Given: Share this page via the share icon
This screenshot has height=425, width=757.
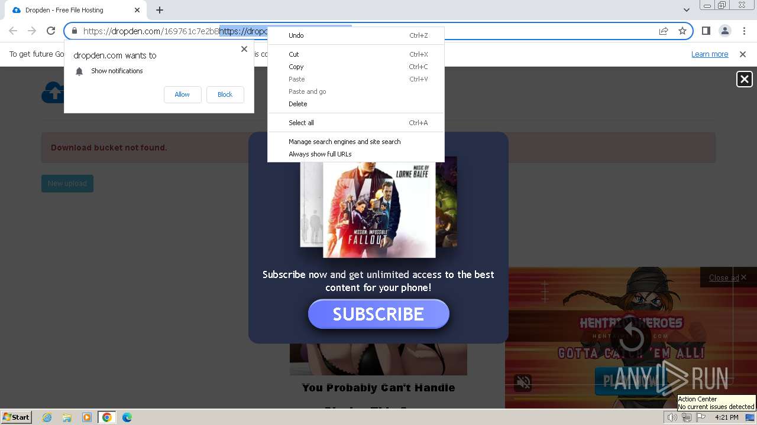Looking at the screenshot, I should pyautogui.click(x=664, y=31).
